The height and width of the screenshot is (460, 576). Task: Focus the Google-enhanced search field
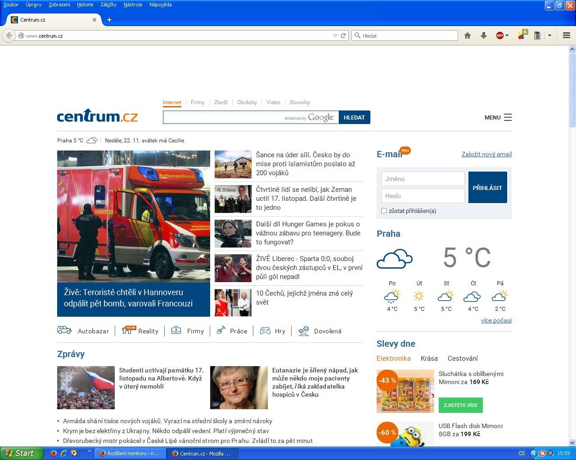pyautogui.click(x=251, y=117)
